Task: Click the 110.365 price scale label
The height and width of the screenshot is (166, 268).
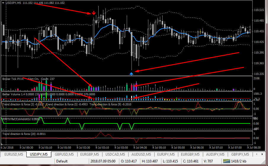Action: pos(259,63)
